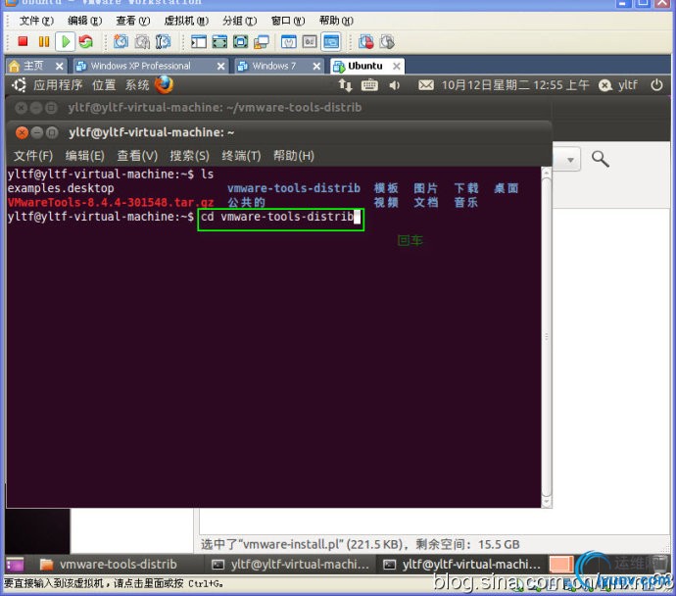Open the VMware 帮助(H) menu
This screenshot has height=596, width=676.
tap(336, 21)
